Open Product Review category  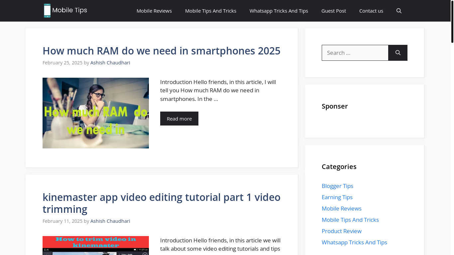[x=342, y=231]
